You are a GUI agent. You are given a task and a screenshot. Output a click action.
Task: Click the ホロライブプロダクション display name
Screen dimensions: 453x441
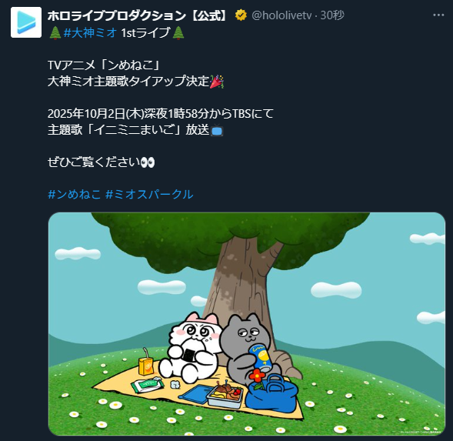tap(138, 15)
